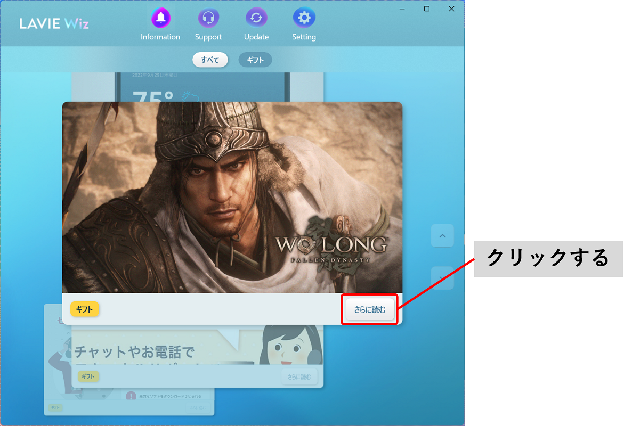
Task: Click the yellow ギフト tag on Wo Long card
Action: click(x=84, y=309)
